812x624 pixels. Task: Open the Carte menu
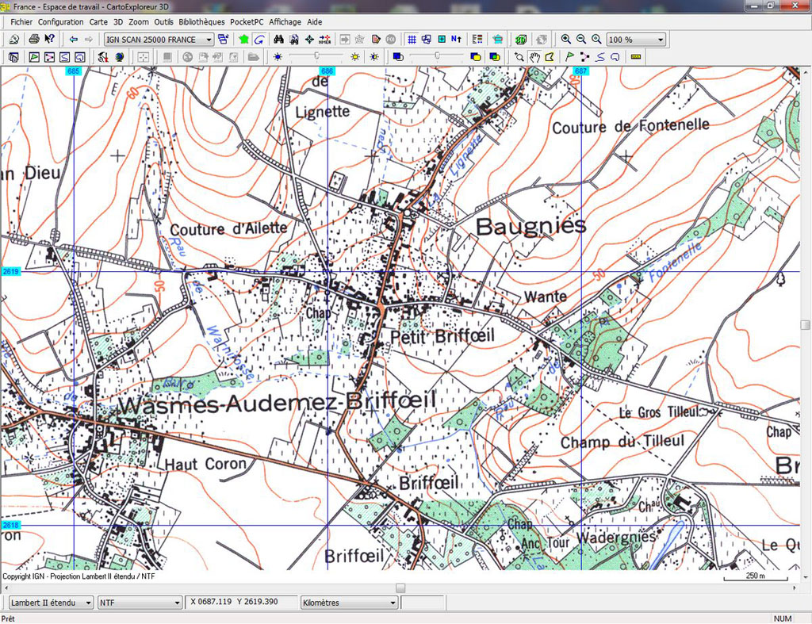pos(98,21)
